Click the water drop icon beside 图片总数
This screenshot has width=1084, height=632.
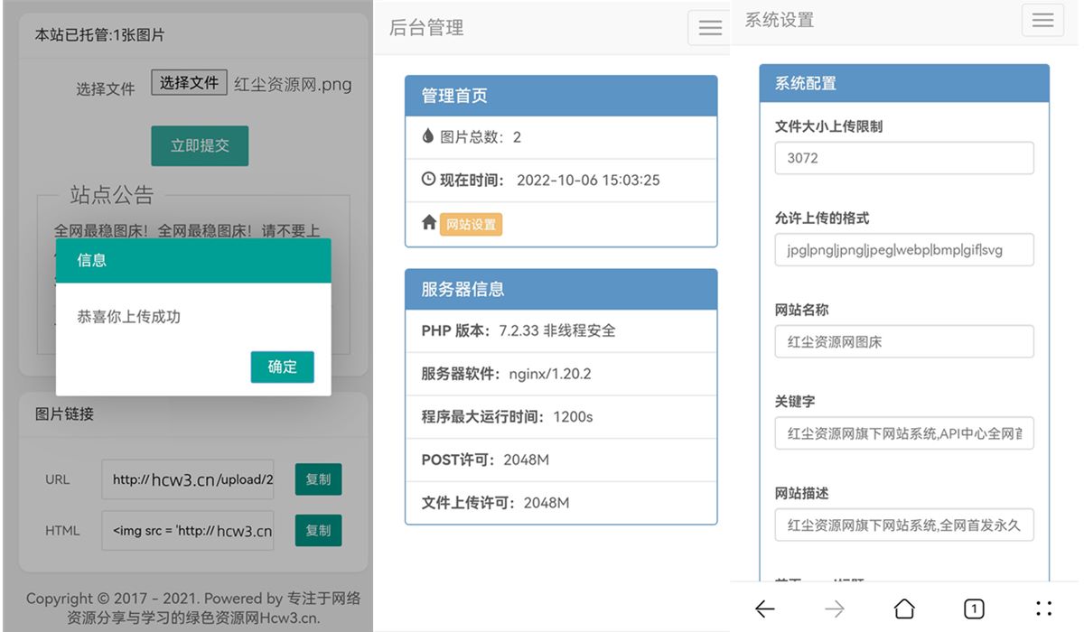click(428, 137)
